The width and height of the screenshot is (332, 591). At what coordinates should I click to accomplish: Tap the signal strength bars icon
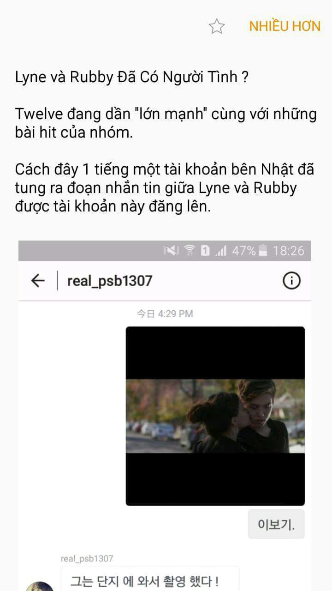221,251
